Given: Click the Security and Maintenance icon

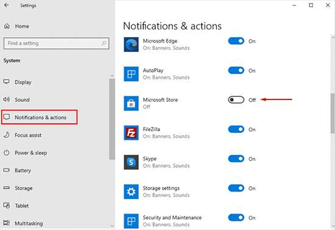Looking at the screenshot, I should tap(131, 221).
